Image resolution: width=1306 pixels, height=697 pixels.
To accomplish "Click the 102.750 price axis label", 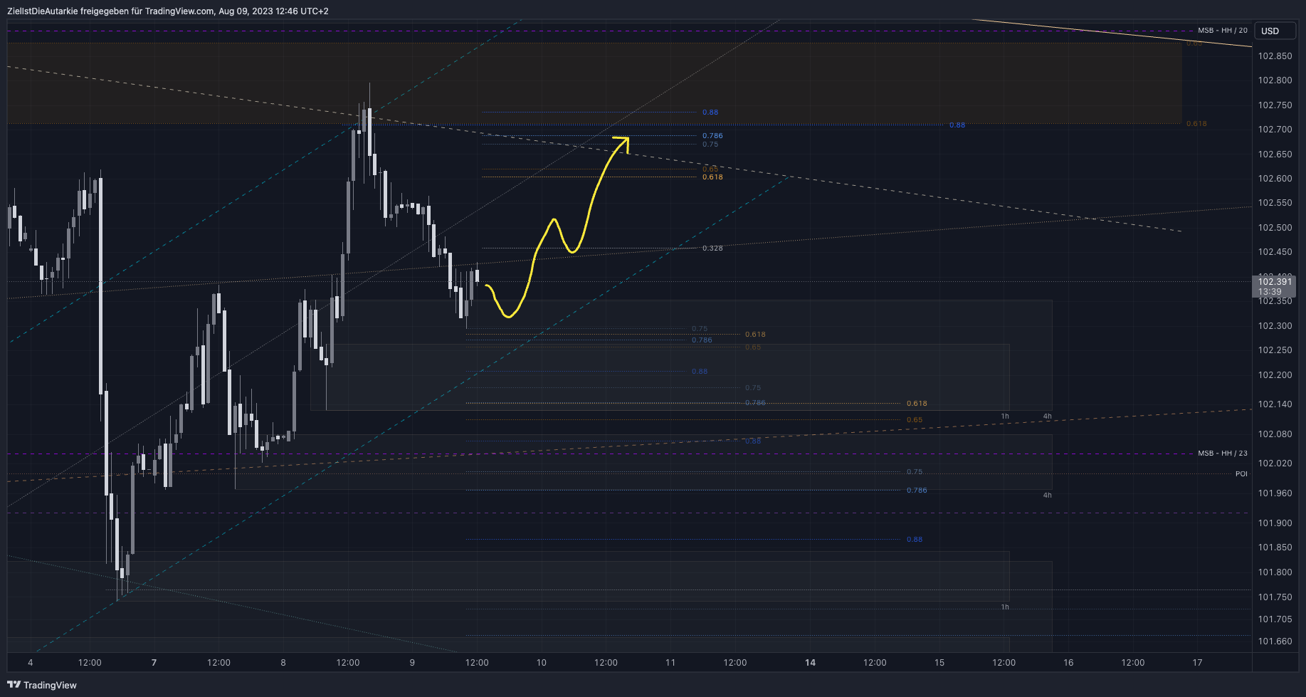I will pos(1275,105).
